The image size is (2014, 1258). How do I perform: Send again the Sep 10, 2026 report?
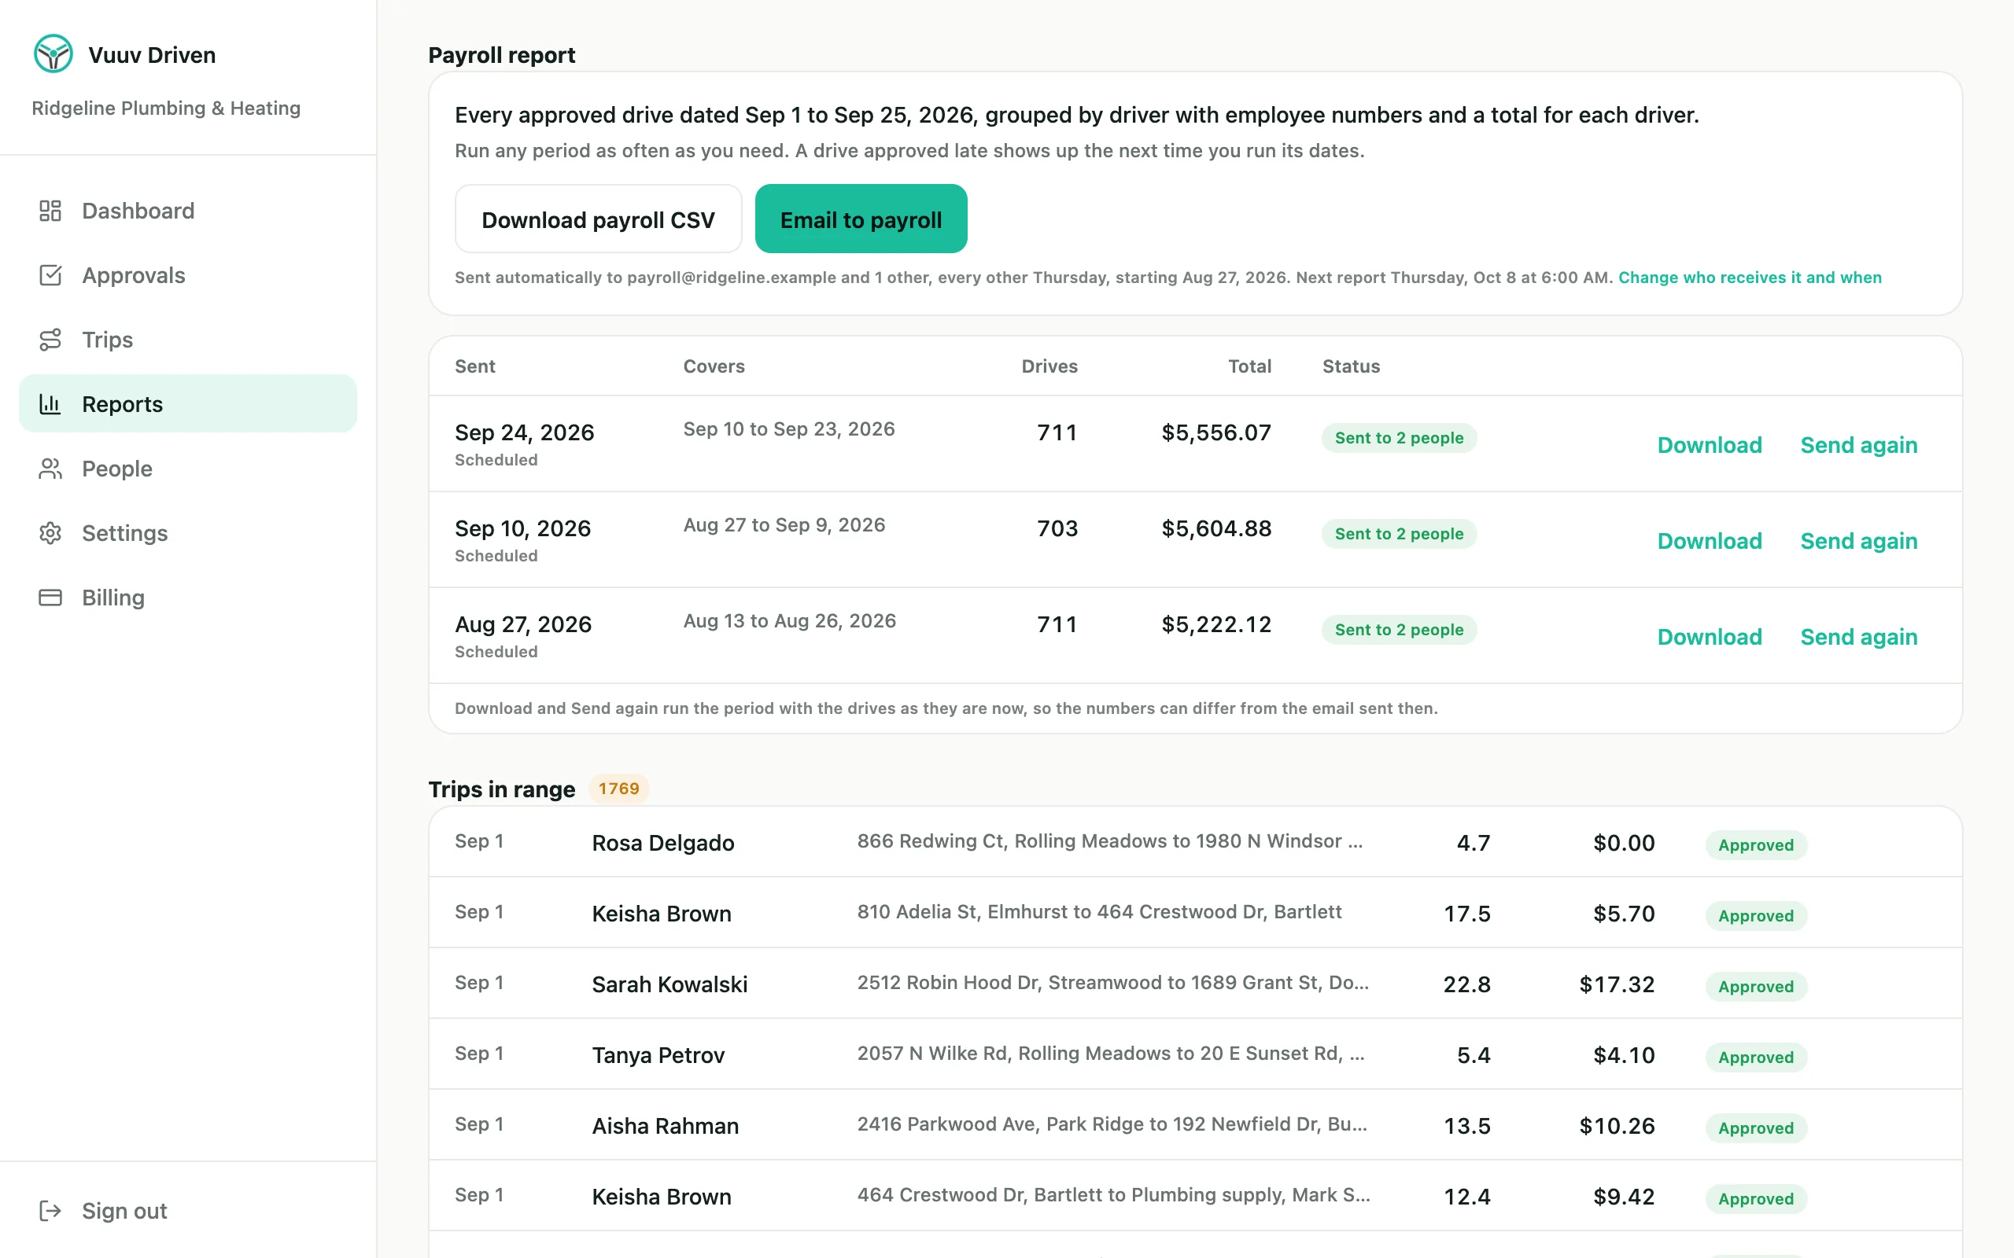[1858, 541]
